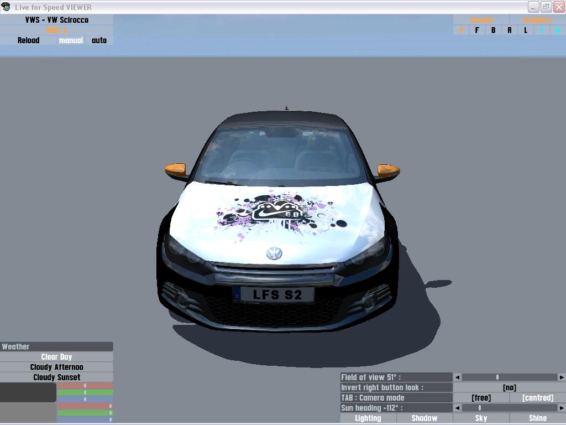Open the Shadow tab
This screenshot has width=566, height=425.
pyautogui.click(x=424, y=418)
